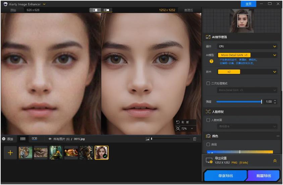283x185 pixels.
Task: Click the 颜色 palette section icon
Action: (208, 136)
